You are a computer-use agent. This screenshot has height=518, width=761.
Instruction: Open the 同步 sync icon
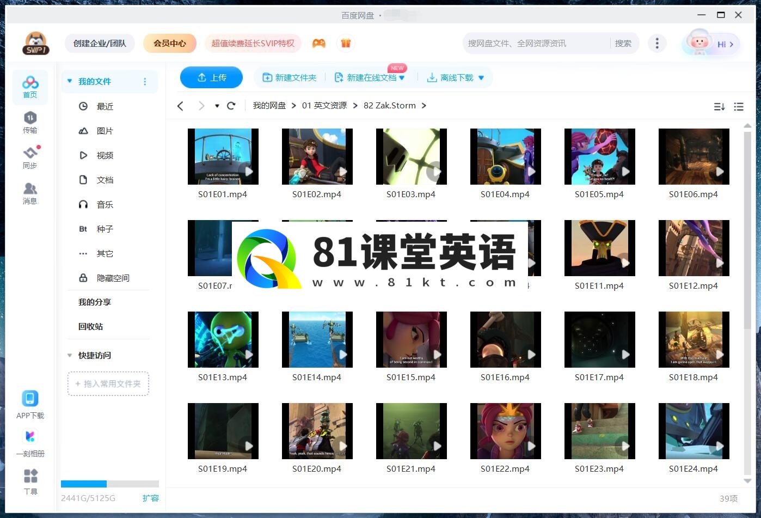pyautogui.click(x=30, y=157)
